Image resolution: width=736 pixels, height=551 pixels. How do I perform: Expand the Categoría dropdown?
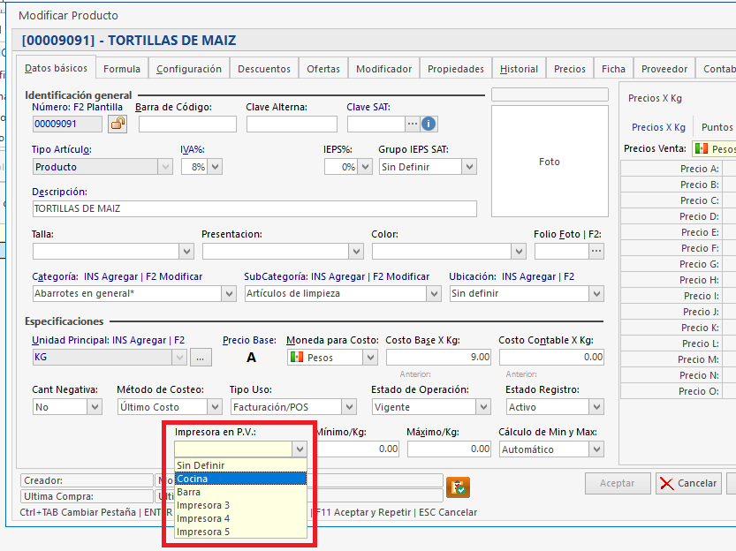tap(230, 294)
